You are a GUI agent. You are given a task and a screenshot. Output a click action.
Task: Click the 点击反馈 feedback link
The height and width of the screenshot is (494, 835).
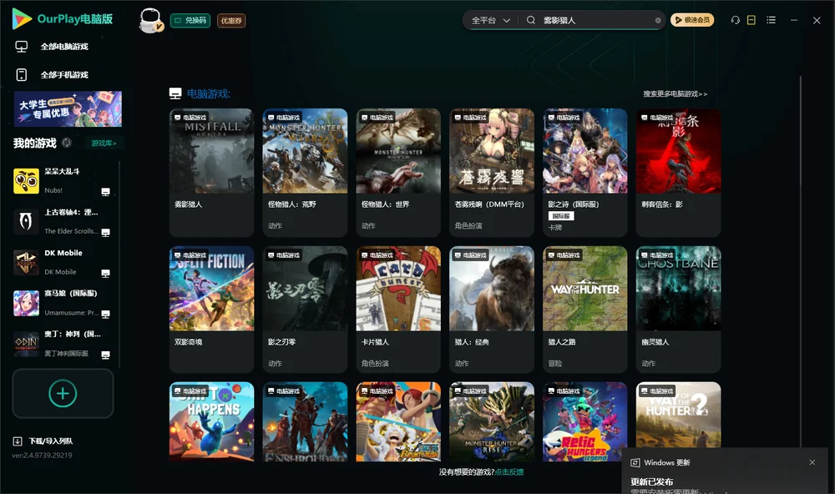(509, 472)
